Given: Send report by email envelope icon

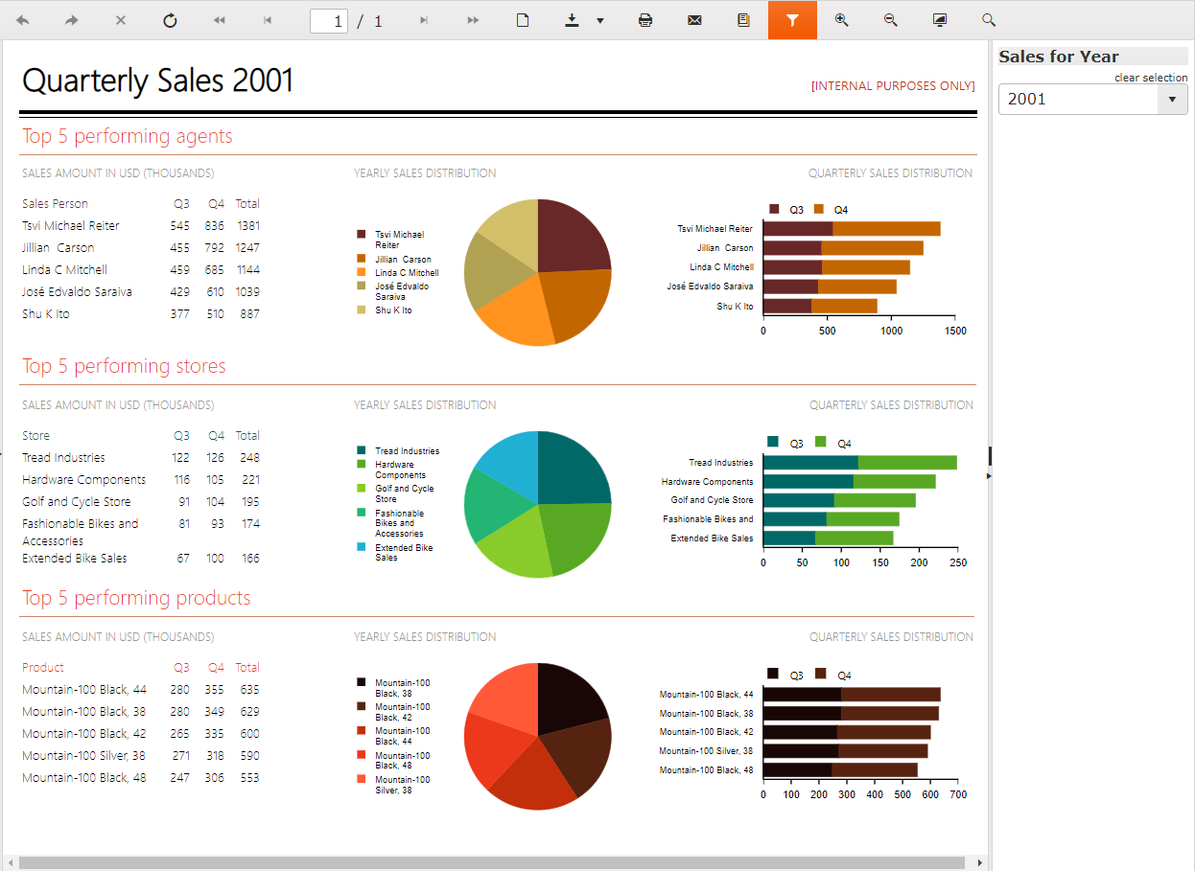Looking at the screenshot, I should 694,20.
